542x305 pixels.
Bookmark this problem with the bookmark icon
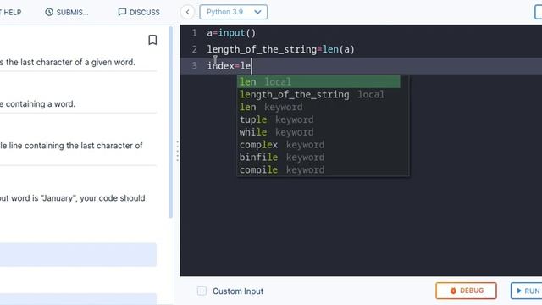pyautogui.click(x=152, y=40)
